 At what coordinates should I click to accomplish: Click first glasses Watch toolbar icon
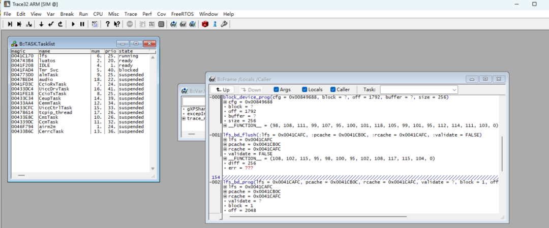[173, 24]
